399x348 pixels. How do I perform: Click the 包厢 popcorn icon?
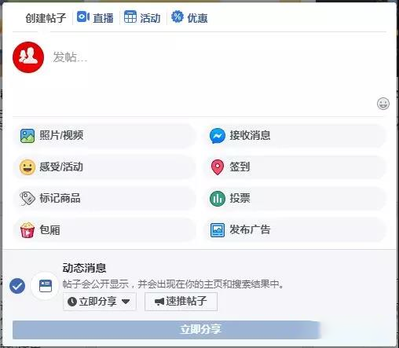[x=27, y=230]
